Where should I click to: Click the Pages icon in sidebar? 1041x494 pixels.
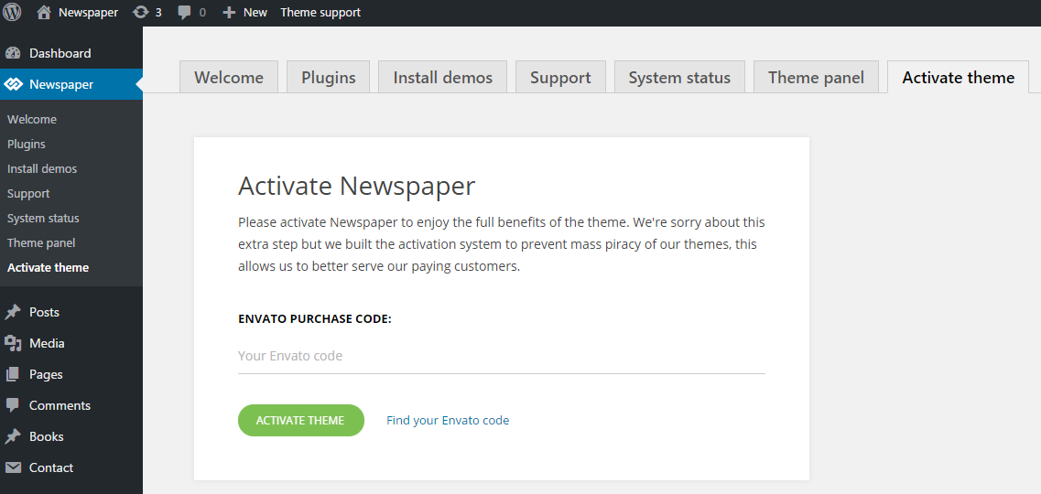pyautogui.click(x=13, y=374)
